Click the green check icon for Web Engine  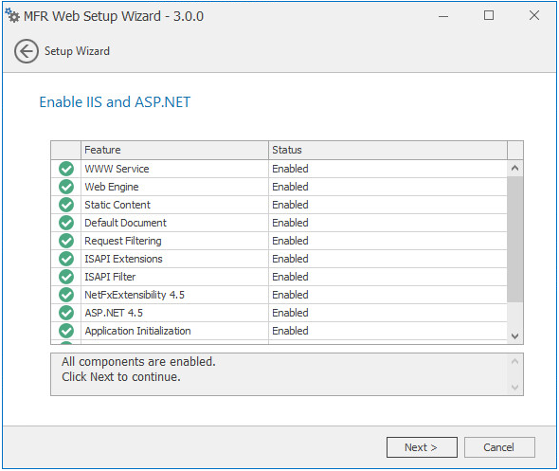[66, 187]
